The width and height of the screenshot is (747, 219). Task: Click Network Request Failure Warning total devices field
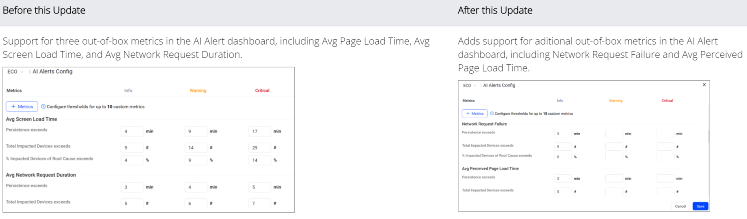tap(614, 147)
